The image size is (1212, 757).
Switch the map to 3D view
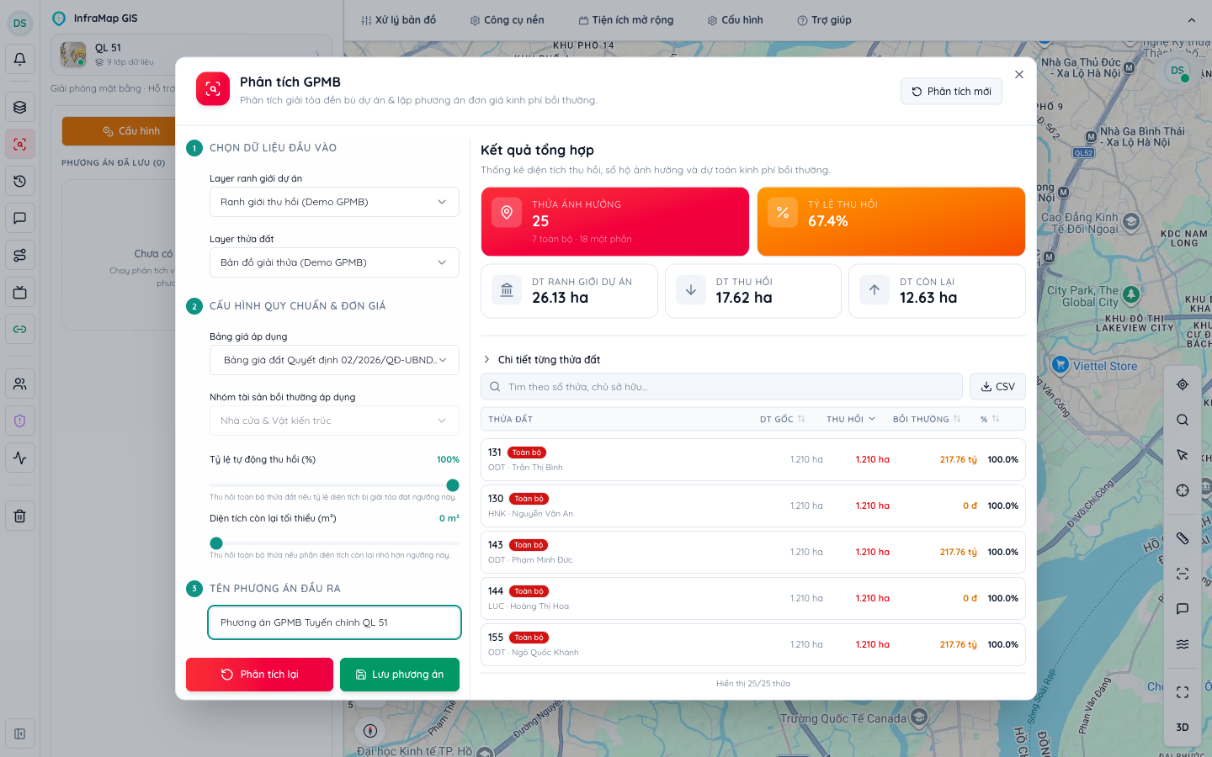pyautogui.click(x=1183, y=728)
